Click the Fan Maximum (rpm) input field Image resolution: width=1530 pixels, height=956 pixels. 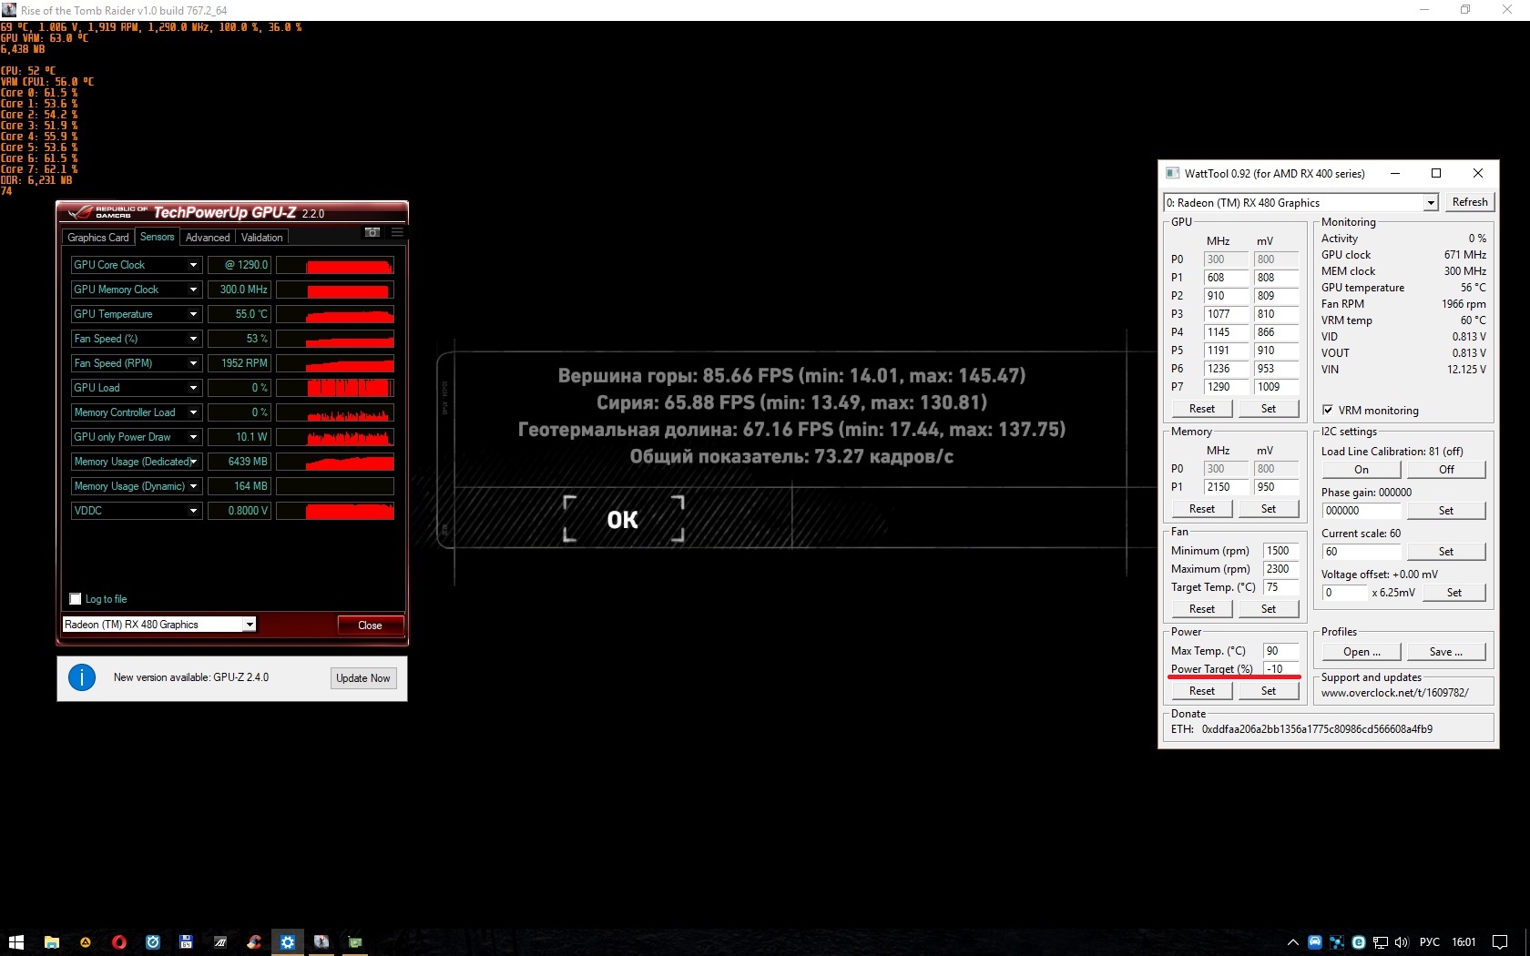pyautogui.click(x=1281, y=569)
